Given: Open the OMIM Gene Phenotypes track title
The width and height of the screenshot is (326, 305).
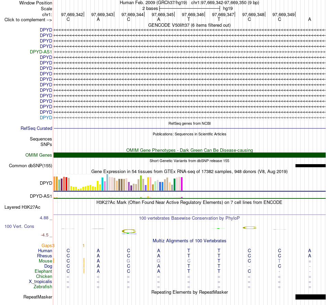Looking at the screenshot, I should [x=189, y=150].
